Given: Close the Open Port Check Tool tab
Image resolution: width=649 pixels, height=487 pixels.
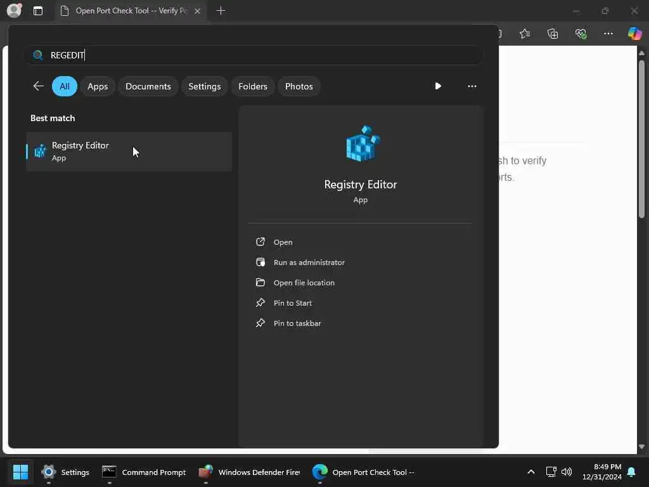Looking at the screenshot, I should coord(198,11).
